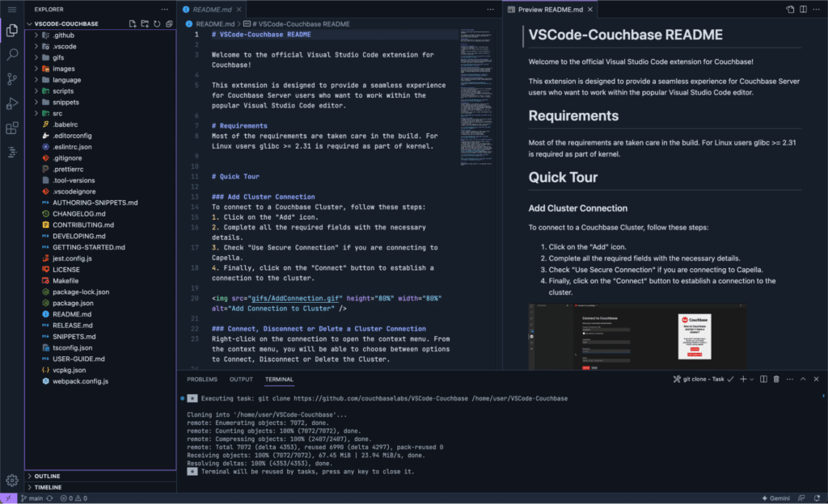Toggle the split terminal layout icon
The height and width of the screenshot is (504, 828).
(x=763, y=378)
